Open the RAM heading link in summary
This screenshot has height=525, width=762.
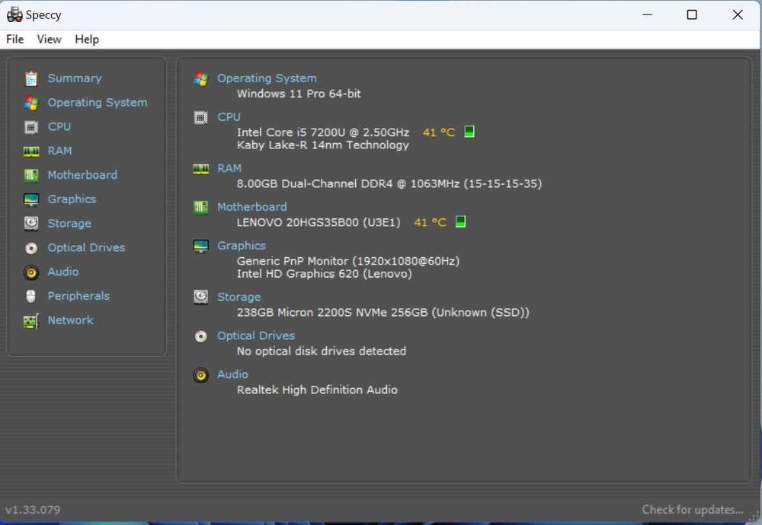(x=229, y=168)
